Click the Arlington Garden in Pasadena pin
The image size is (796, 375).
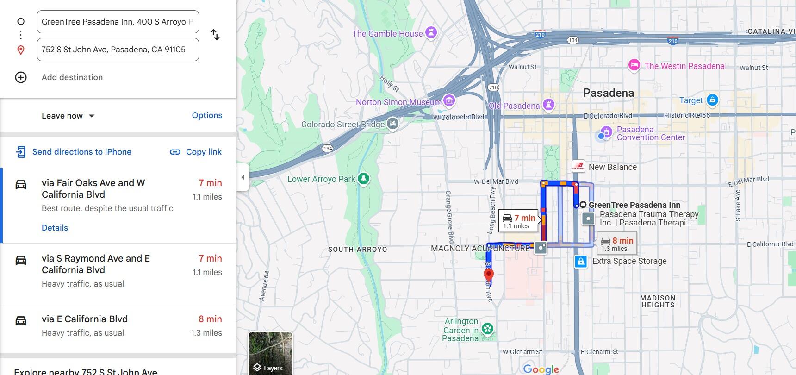click(x=487, y=329)
